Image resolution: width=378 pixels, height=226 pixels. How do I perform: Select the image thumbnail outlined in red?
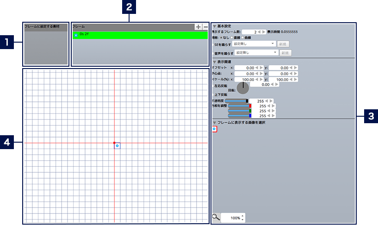tap(214, 129)
